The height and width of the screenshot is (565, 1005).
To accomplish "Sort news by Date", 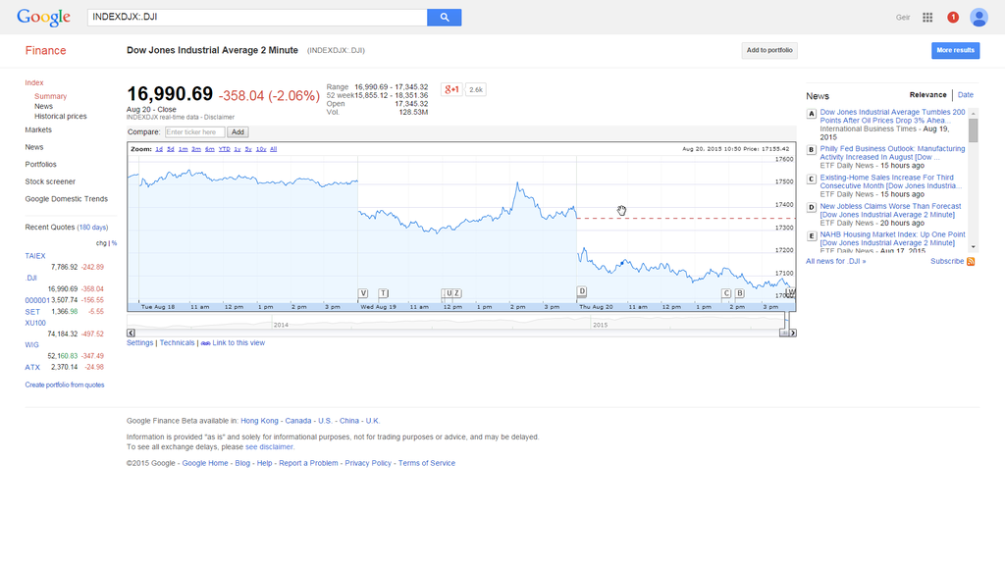I will (x=966, y=95).
